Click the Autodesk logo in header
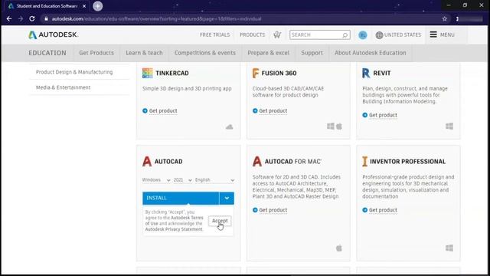The image size is (490, 276). 53,34
